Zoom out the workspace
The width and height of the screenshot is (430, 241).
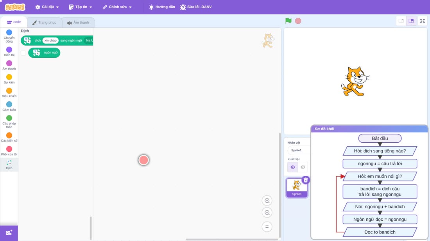[x=267, y=213]
